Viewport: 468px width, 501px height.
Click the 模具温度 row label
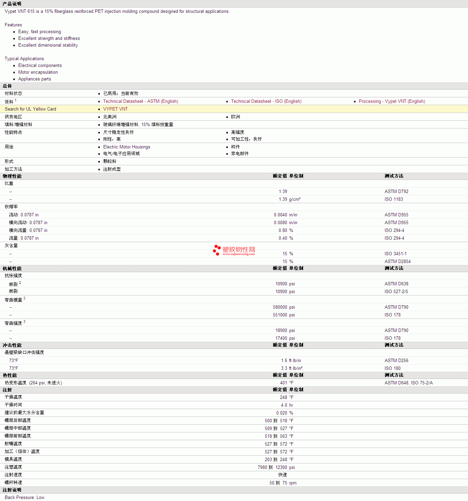coord(14,459)
